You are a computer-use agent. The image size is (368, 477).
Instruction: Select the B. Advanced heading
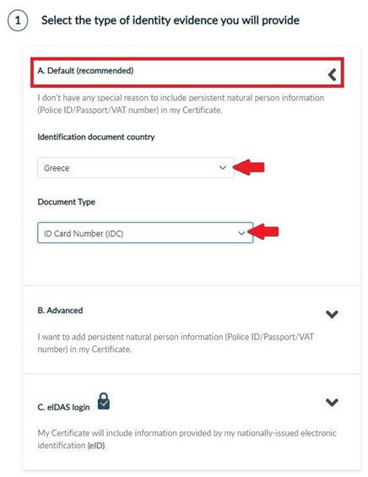(60, 311)
